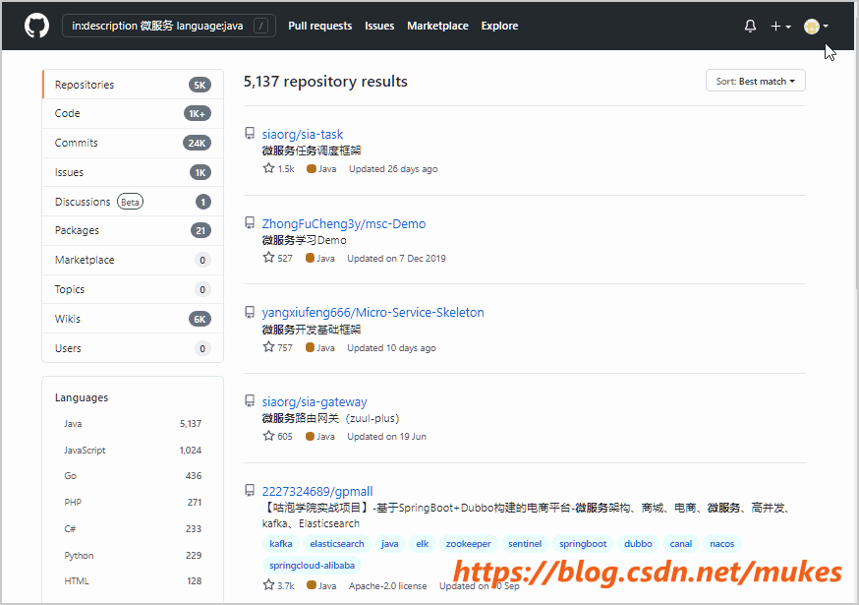859x605 pixels.
Task: Open the dubbo topic tag
Action: [638, 544]
